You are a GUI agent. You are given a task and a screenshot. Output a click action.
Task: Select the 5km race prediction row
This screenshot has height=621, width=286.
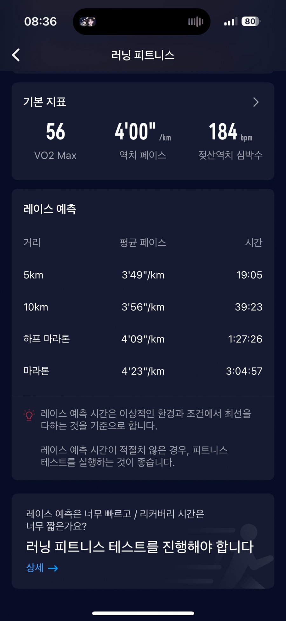[x=143, y=275]
